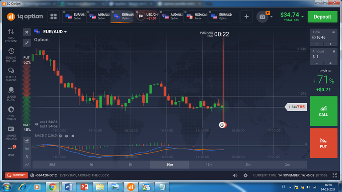Open MACD indicator settings gear
Viewport: 342px width, 192px height.
(x=61, y=136)
